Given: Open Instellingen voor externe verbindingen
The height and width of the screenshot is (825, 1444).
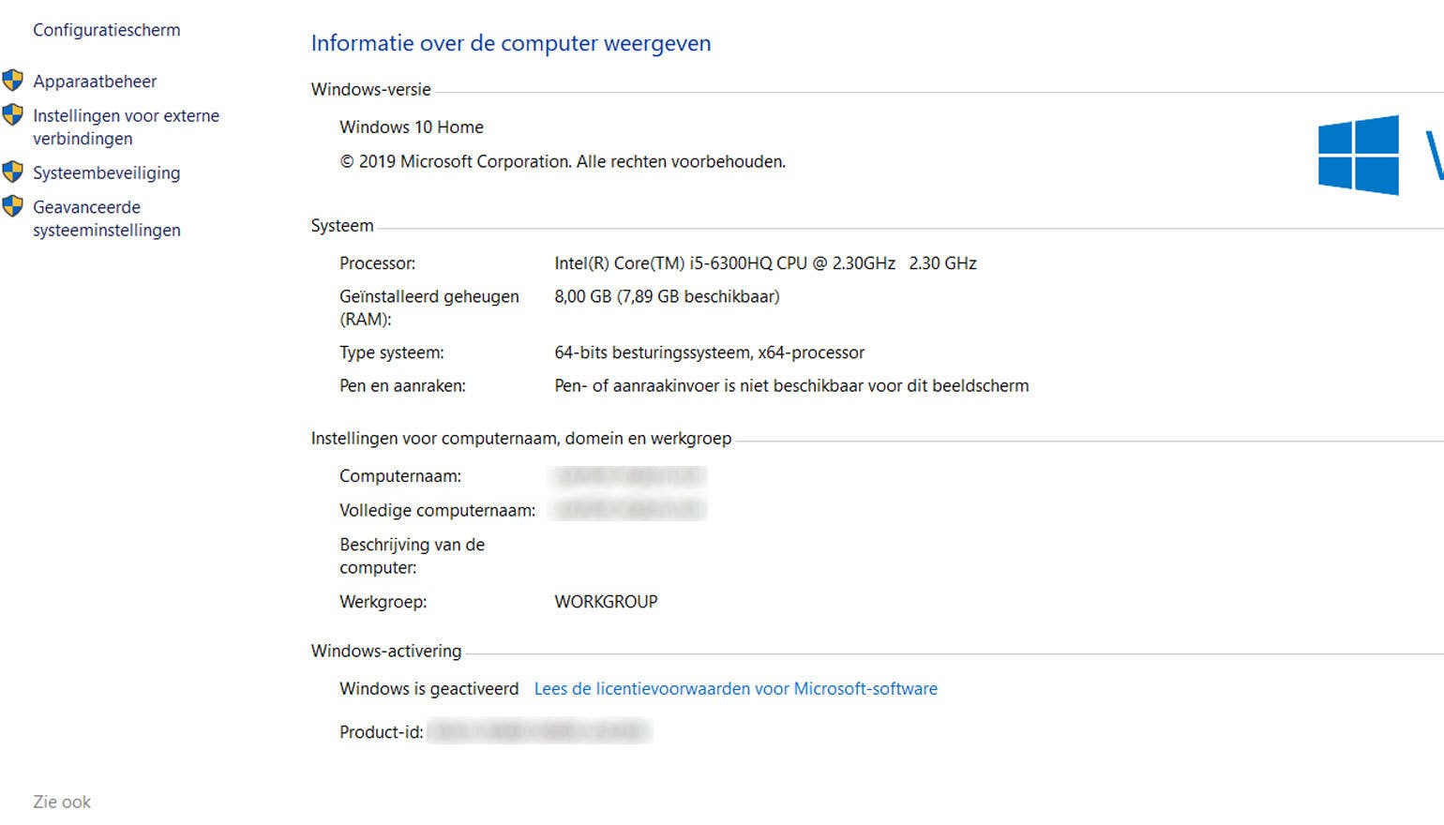Looking at the screenshot, I should pos(126,127).
